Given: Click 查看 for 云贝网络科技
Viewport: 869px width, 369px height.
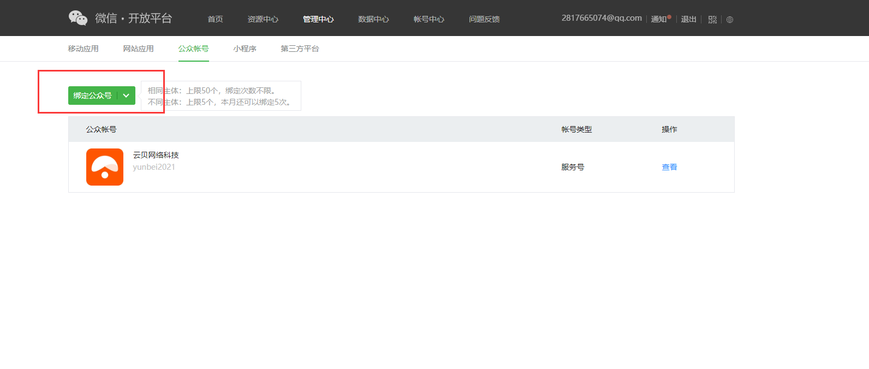Looking at the screenshot, I should (x=669, y=167).
